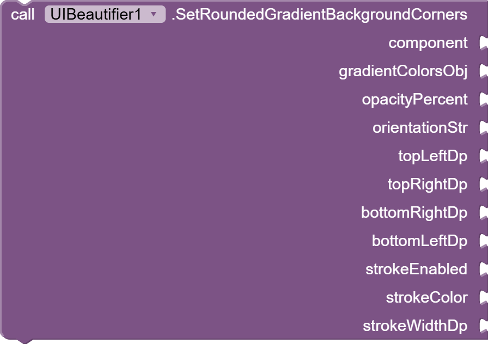Click the orientationStr input socket
This screenshot has height=344, width=488.
pos(483,128)
